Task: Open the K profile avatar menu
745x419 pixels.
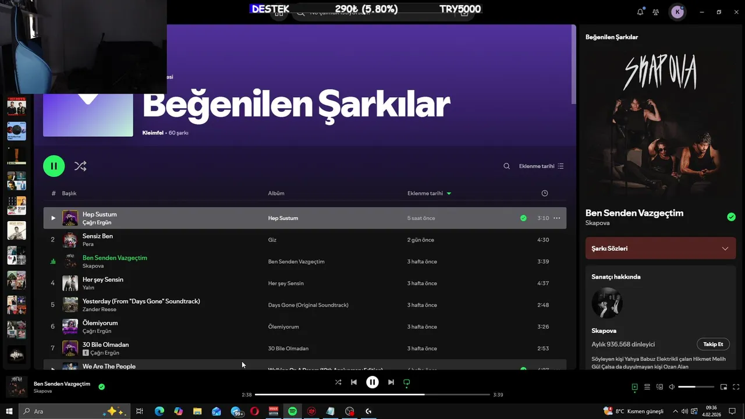Action: pos(677,12)
